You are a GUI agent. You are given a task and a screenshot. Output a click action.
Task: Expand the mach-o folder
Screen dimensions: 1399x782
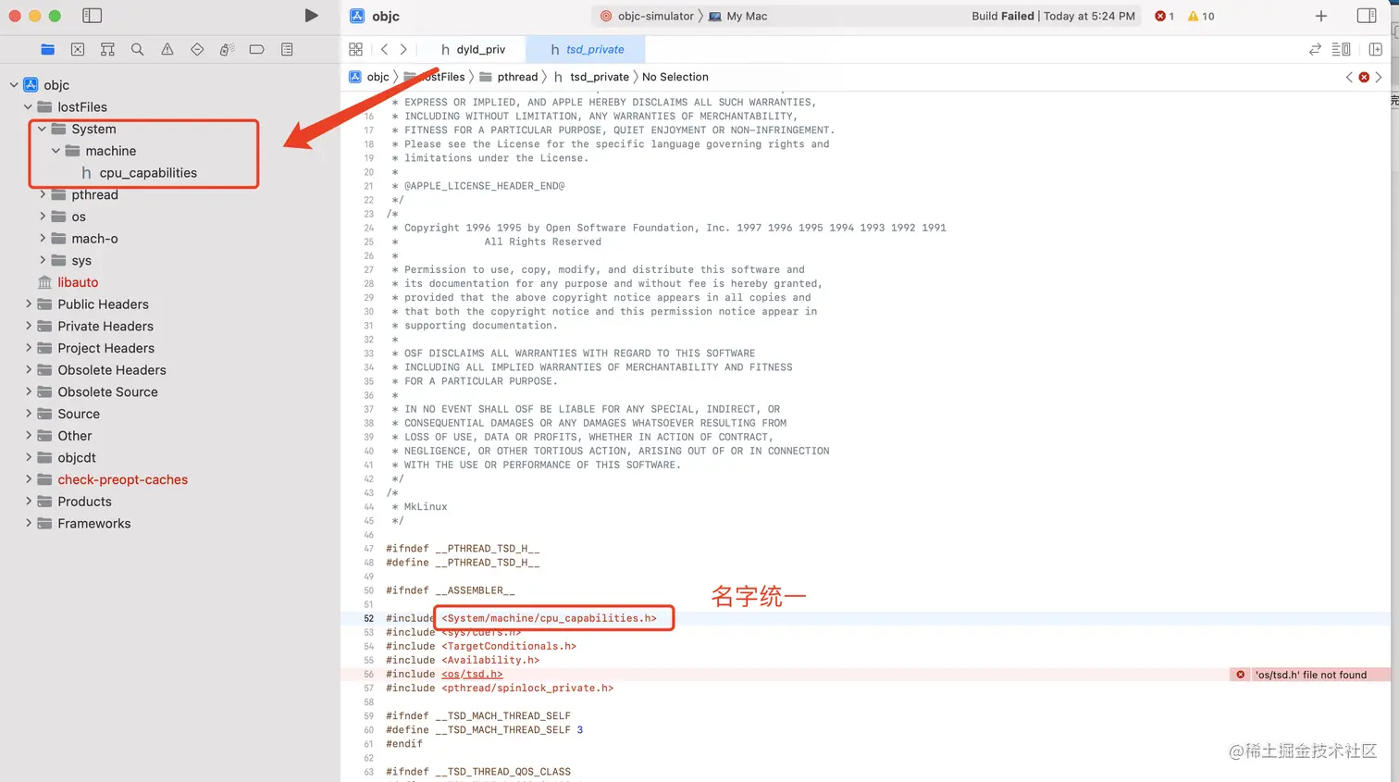42,239
